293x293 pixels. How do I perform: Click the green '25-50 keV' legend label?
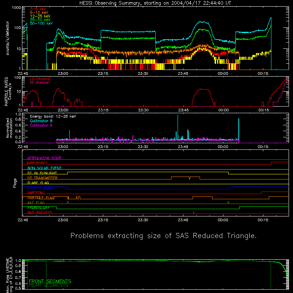(40, 20)
